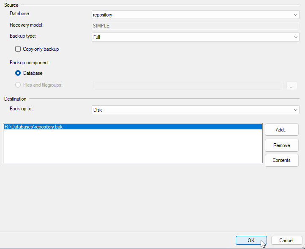Click empty space in the destination list
The width and height of the screenshot is (305, 249).
point(132,148)
